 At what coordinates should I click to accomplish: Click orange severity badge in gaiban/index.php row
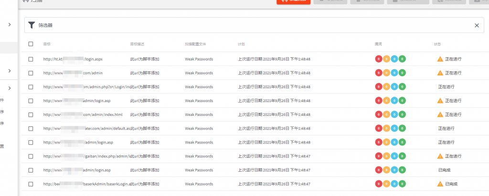pos(386,156)
